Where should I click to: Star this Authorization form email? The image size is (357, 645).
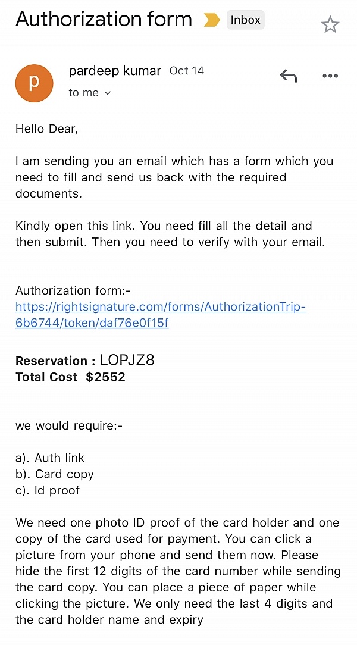pyautogui.click(x=330, y=24)
